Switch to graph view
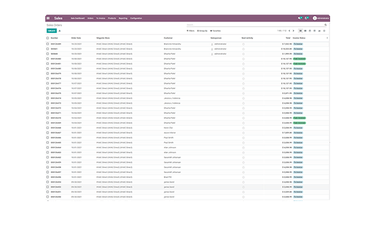Viewport: 376px width, 229px height. pyautogui.click(x=319, y=31)
